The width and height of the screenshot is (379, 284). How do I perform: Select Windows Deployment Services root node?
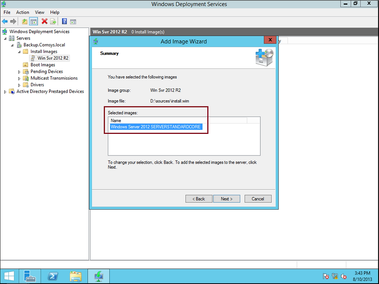coord(39,31)
